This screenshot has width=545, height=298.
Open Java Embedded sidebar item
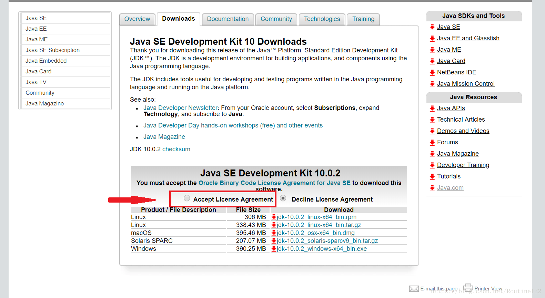click(65, 61)
